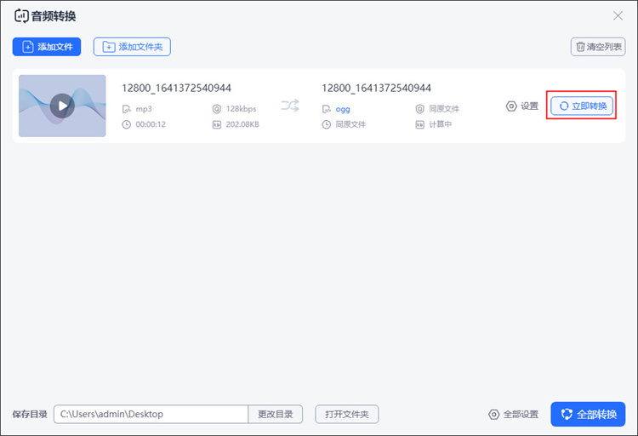
Task: Convert all with 全部转换
Action: coord(588,415)
